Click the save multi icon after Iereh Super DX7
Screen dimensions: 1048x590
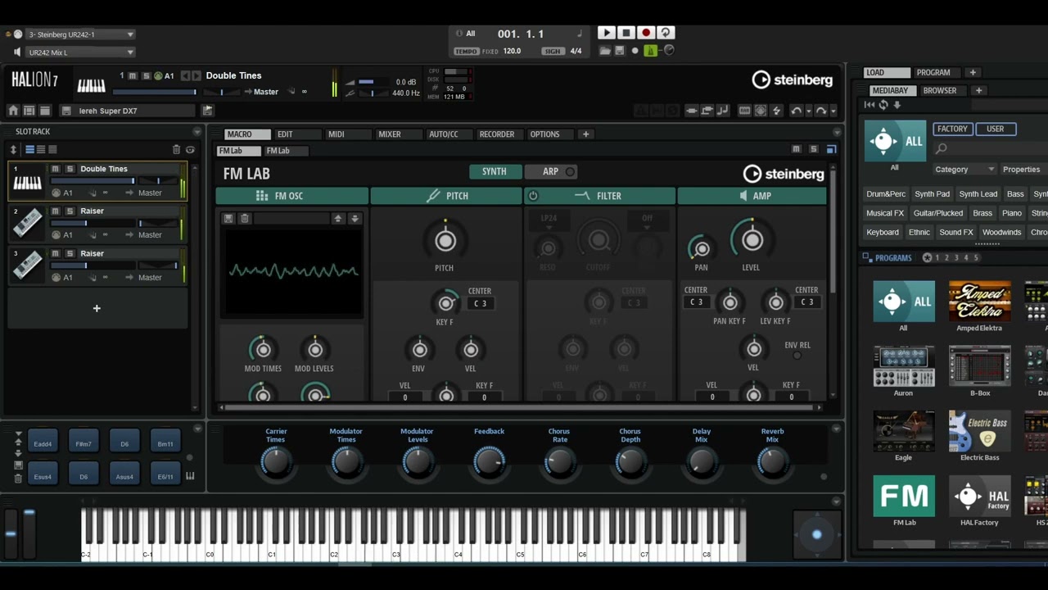208,111
